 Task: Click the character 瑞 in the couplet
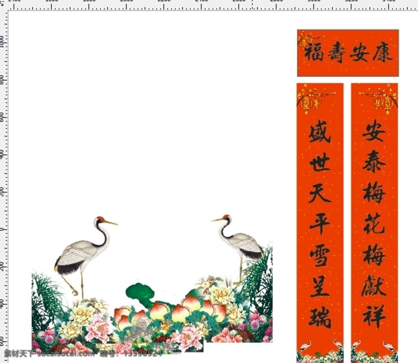[320, 317]
